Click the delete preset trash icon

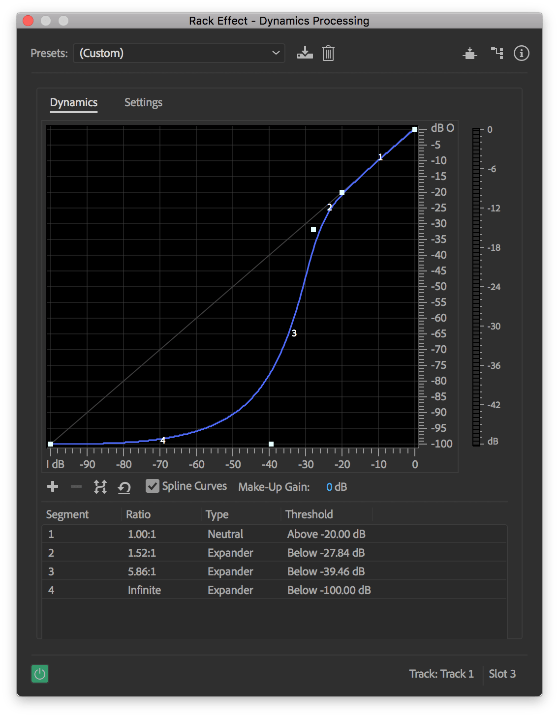tap(328, 53)
